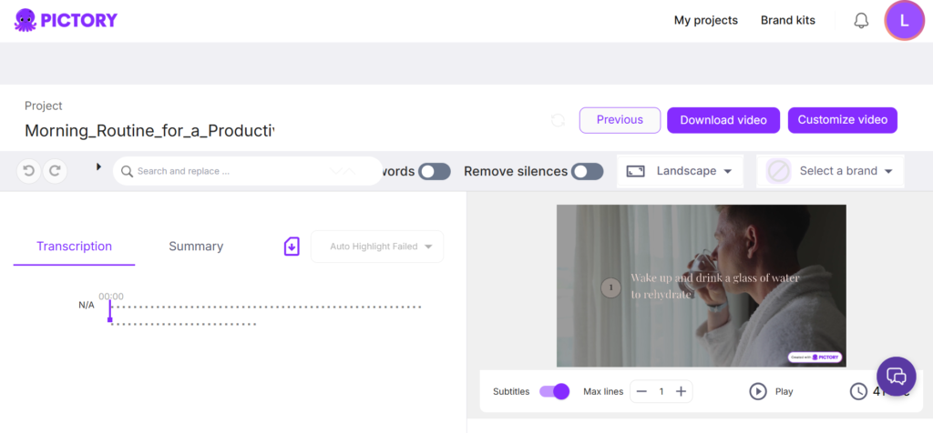Open the user profile avatar
The height and width of the screenshot is (433, 933).
click(x=904, y=21)
